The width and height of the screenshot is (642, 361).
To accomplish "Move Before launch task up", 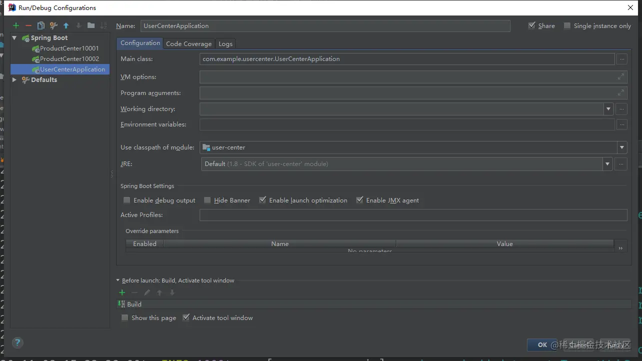I will (159, 292).
